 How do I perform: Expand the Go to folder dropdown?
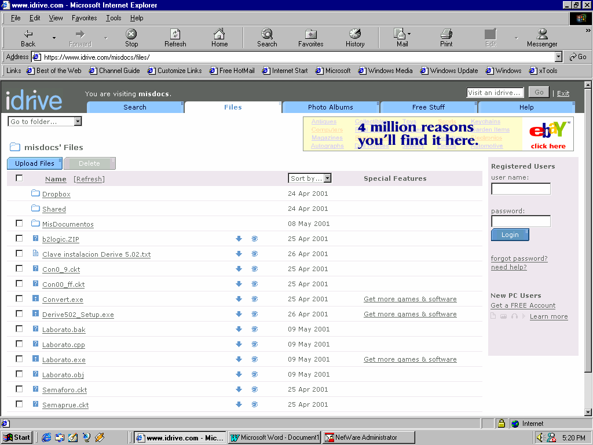pos(78,122)
